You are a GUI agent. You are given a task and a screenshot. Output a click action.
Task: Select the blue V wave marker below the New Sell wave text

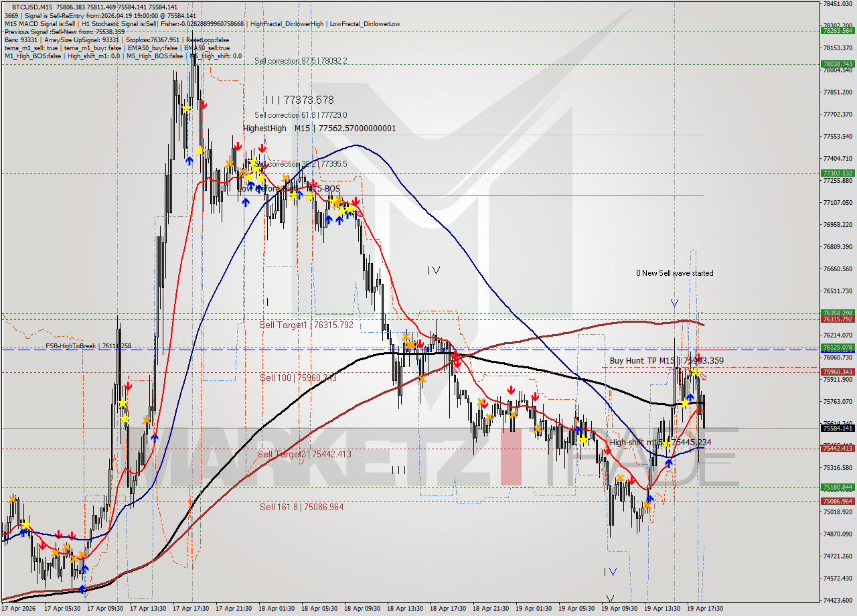(674, 303)
